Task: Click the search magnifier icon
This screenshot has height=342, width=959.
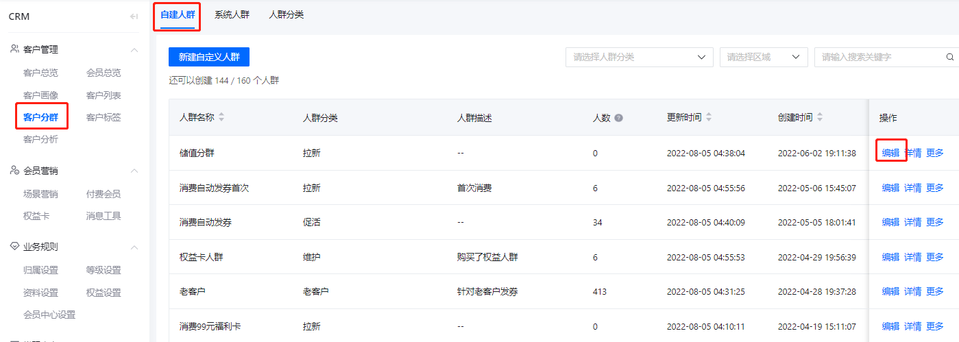Action: [x=950, y=58]
